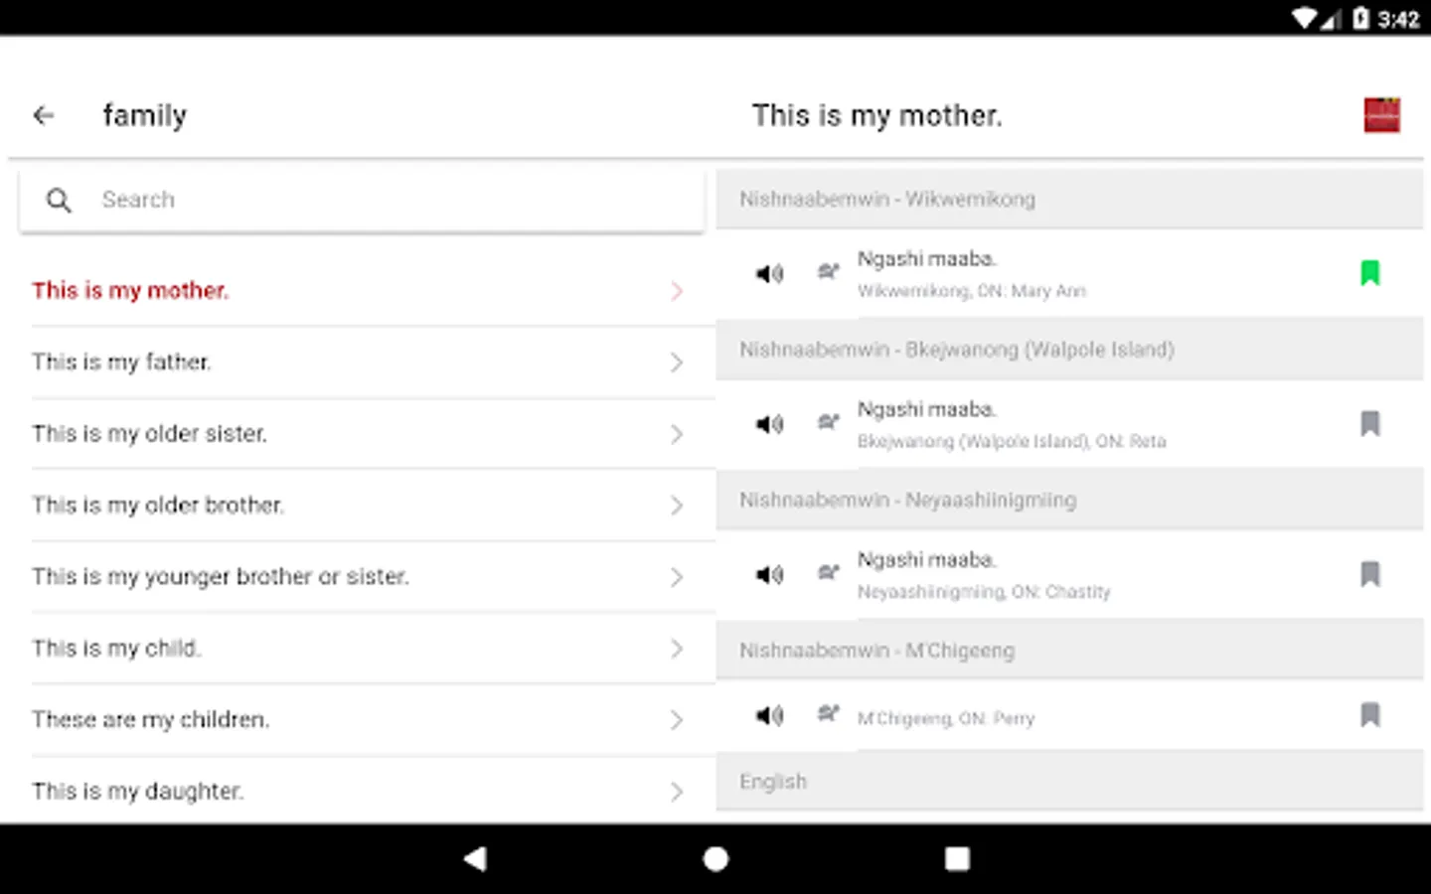Select 'This is my younger brother or sister'

220,577
